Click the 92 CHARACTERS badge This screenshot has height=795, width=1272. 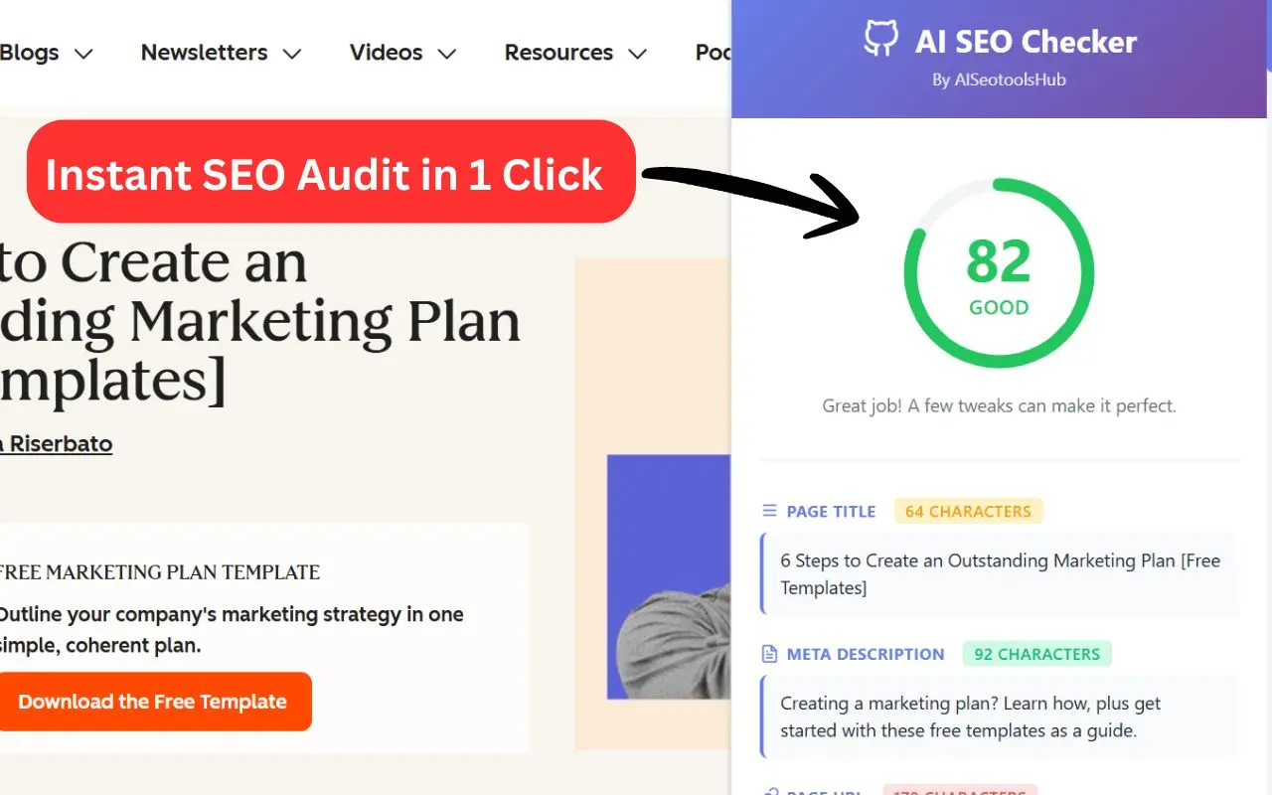tap(1036, 654)
